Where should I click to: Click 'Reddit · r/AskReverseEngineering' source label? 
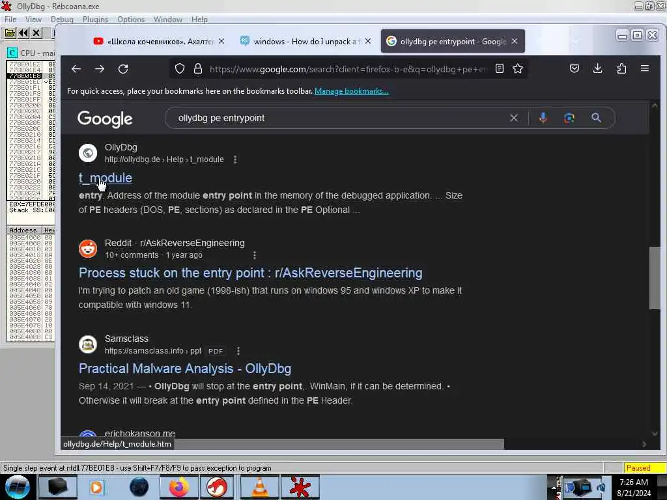tap(175, 243)
